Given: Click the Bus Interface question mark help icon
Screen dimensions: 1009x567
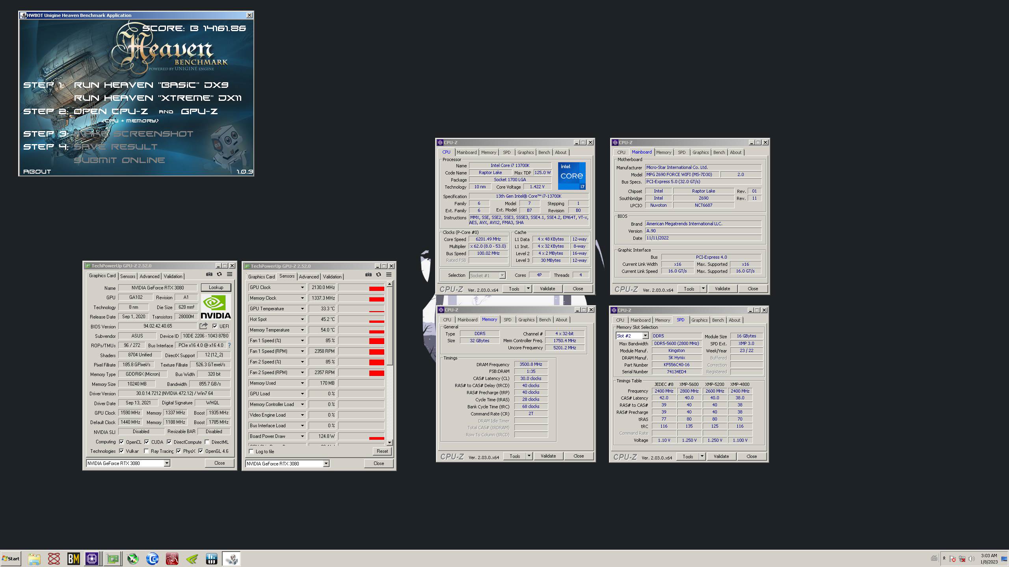Looking at the screenshot, I should tap(229, 345).
